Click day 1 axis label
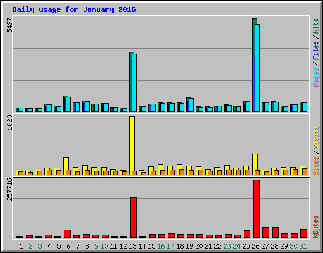 pyautogui.click(x=21, y=246)
